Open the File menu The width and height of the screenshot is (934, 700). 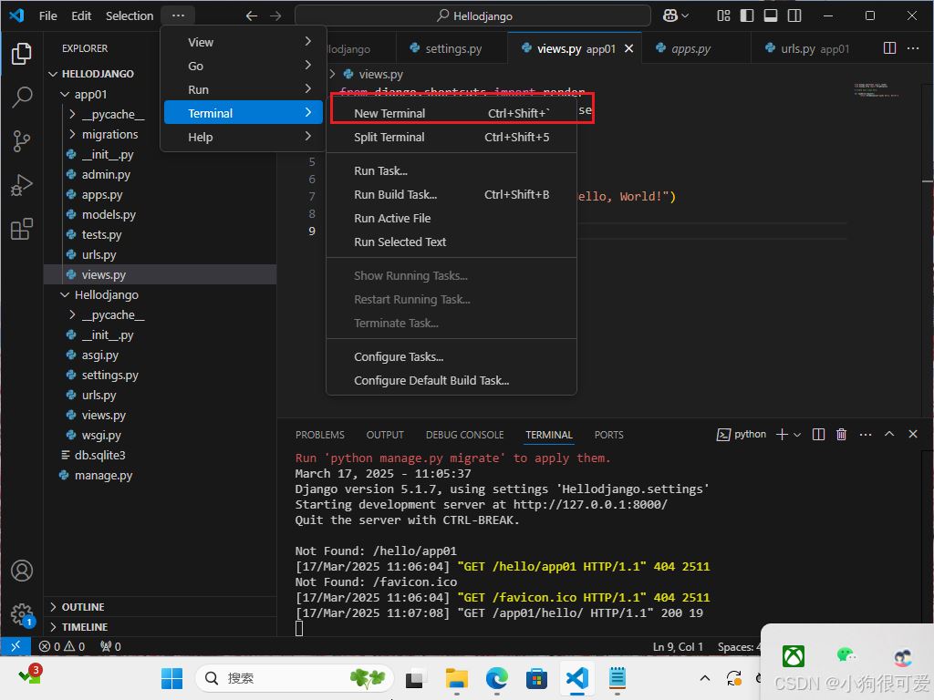[x=47, y=16]
